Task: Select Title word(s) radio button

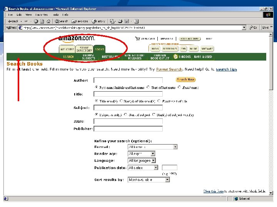Action: (96, 101)
